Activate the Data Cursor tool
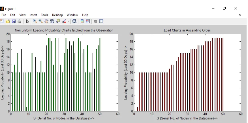This screenshot has width=248, height=123. [58, 21]
